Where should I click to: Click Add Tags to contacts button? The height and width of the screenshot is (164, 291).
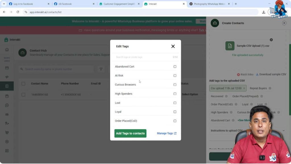click(x=130, y=133)
